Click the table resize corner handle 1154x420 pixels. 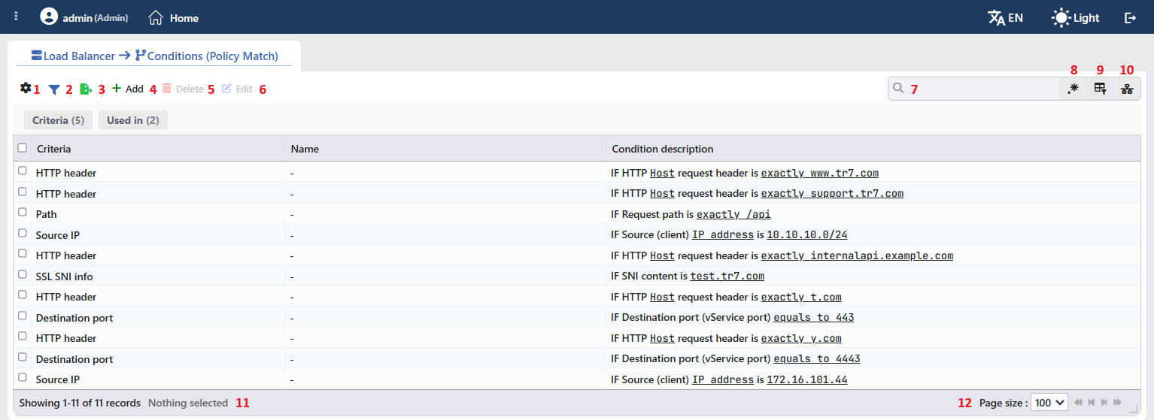click(1134, 409)
